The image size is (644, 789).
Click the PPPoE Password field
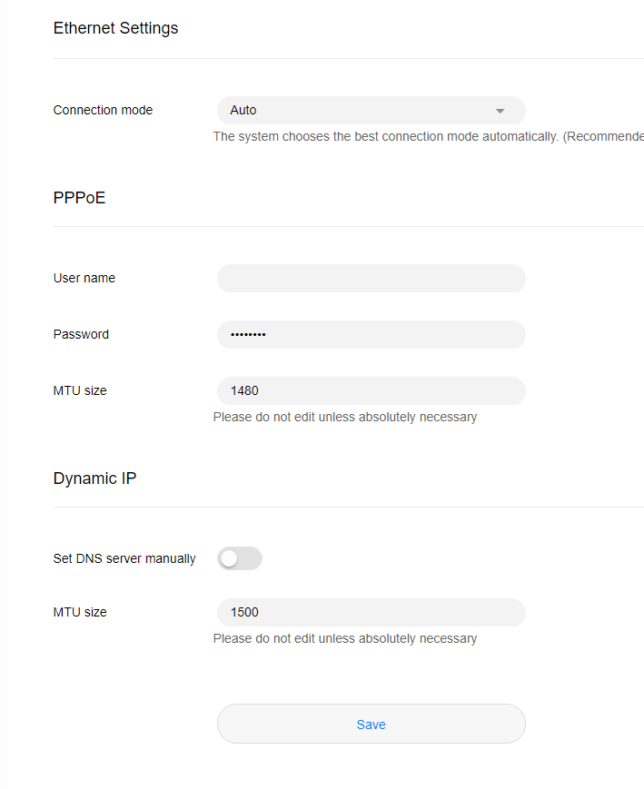pos(372,335)
